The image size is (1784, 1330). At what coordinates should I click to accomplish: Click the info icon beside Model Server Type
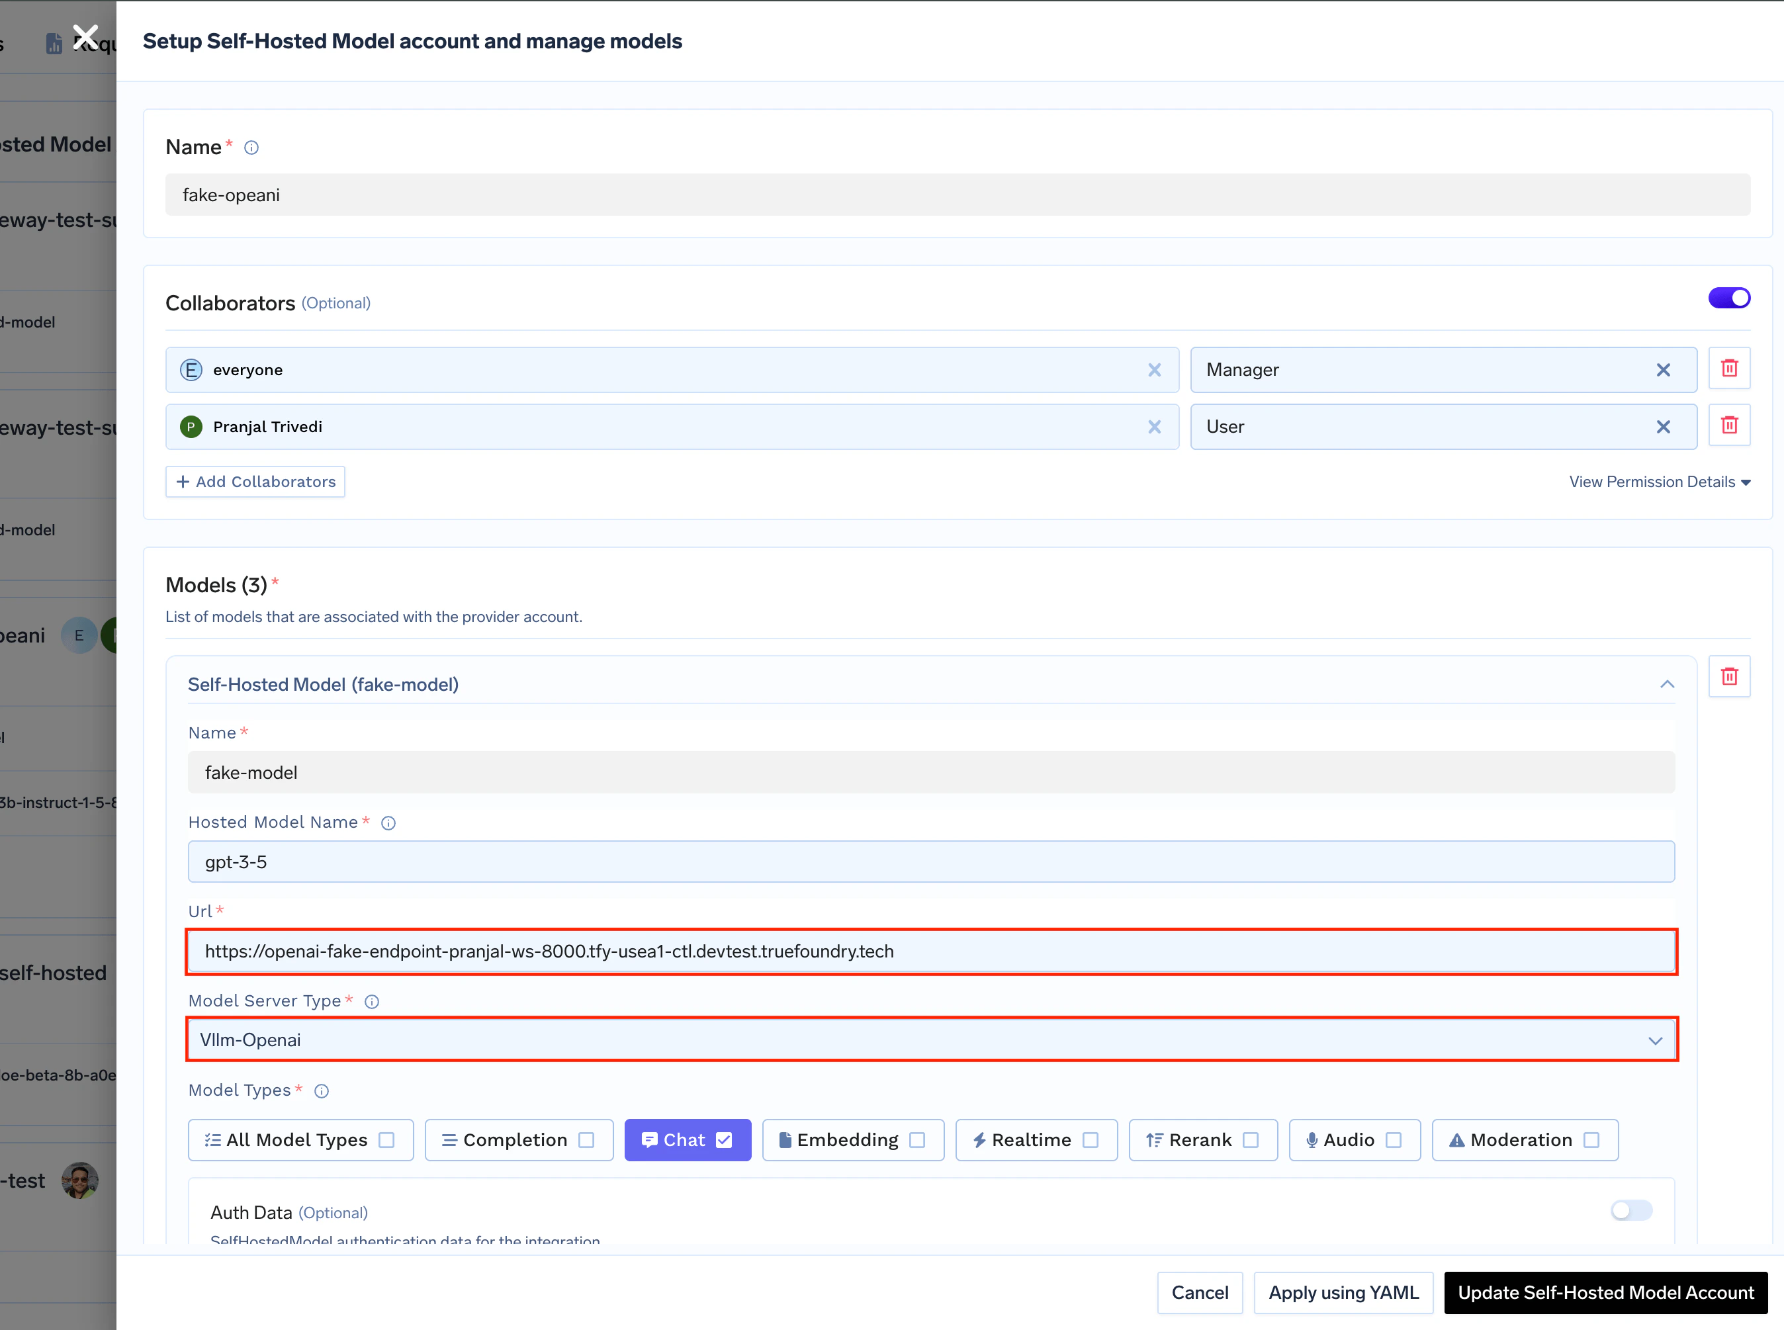(x=371, y=1002)
